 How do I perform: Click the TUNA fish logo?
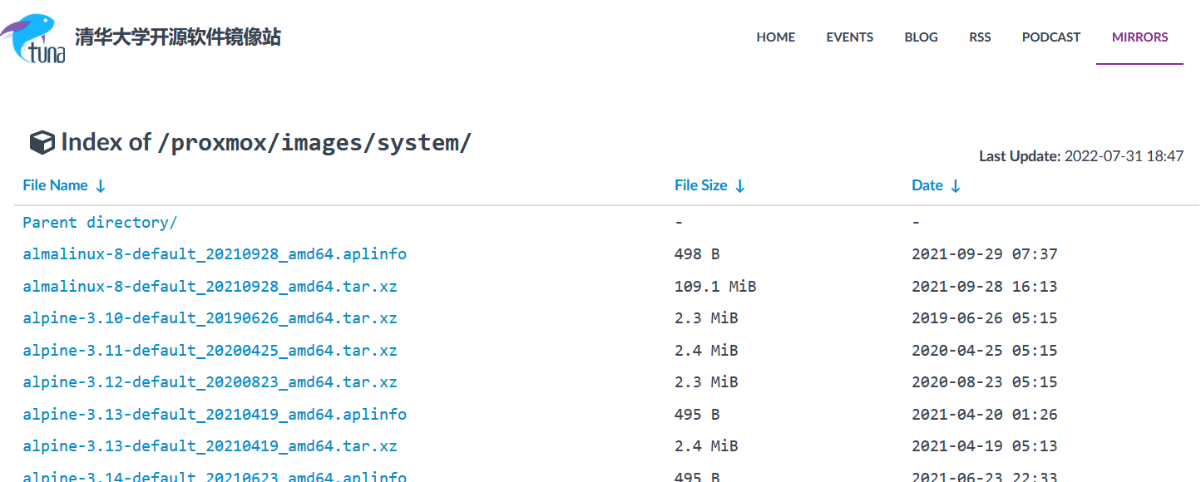33,38
